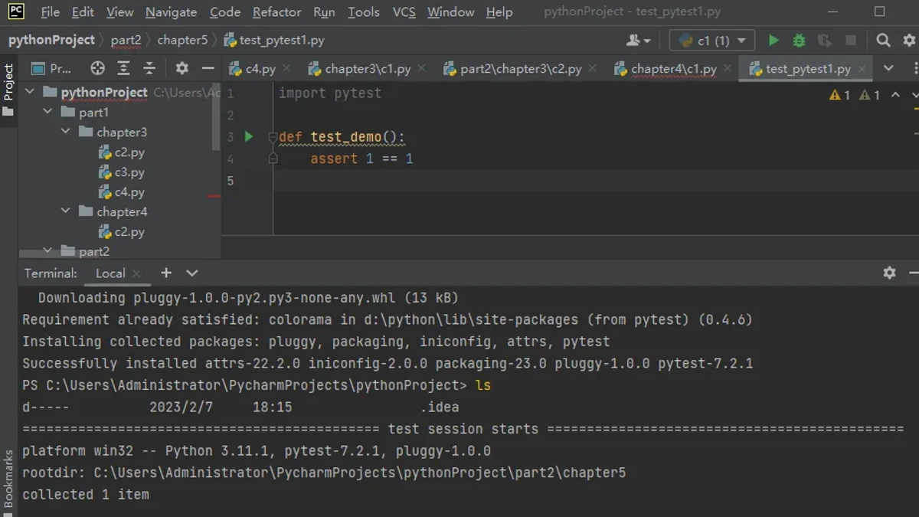
Task: Collapse all icon in Project panel
Action: [x=149, y=69]
